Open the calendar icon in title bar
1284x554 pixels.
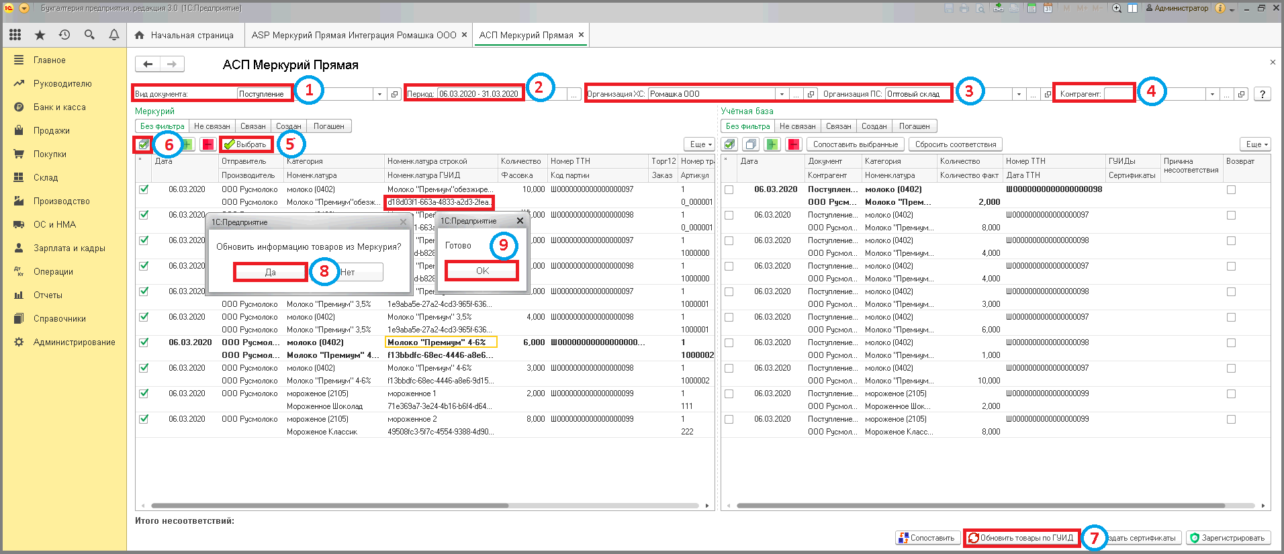(x=1048, y=8)
